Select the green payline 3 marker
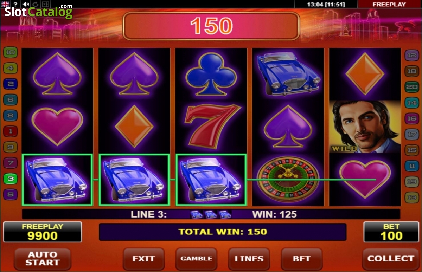Screen dimensions: 422x272 point(10,179)
